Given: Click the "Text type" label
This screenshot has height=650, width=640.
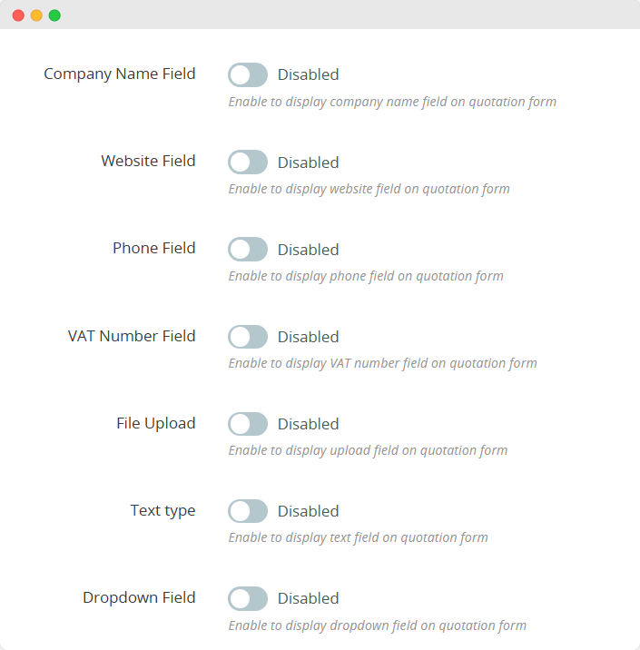Looking at the screenshot, I should click(x=162, y=510).
